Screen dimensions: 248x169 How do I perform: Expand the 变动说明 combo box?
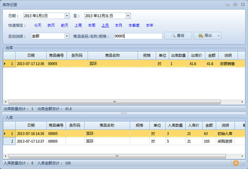pyautogui.click(x=67, y=36)
